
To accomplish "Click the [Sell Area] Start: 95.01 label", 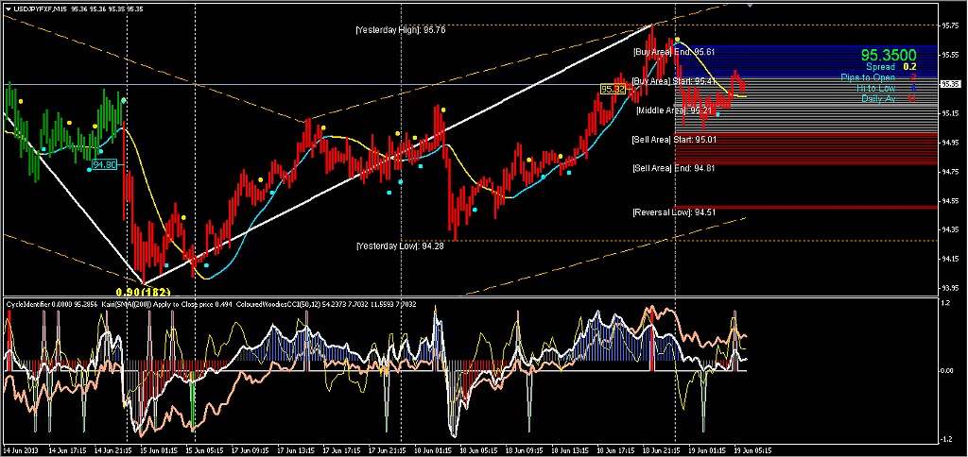I will [673, 140].
